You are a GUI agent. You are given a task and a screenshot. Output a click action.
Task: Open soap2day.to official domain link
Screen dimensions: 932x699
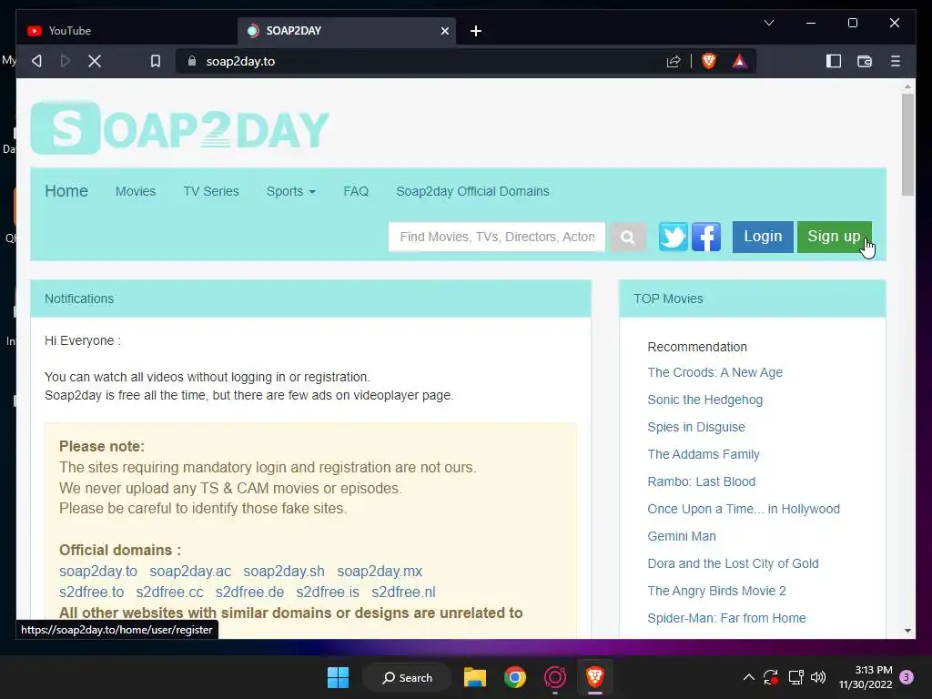coord(98,572)
